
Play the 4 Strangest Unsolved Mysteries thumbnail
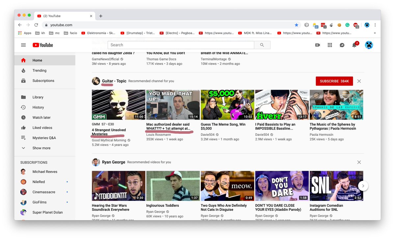coord(118,105)
